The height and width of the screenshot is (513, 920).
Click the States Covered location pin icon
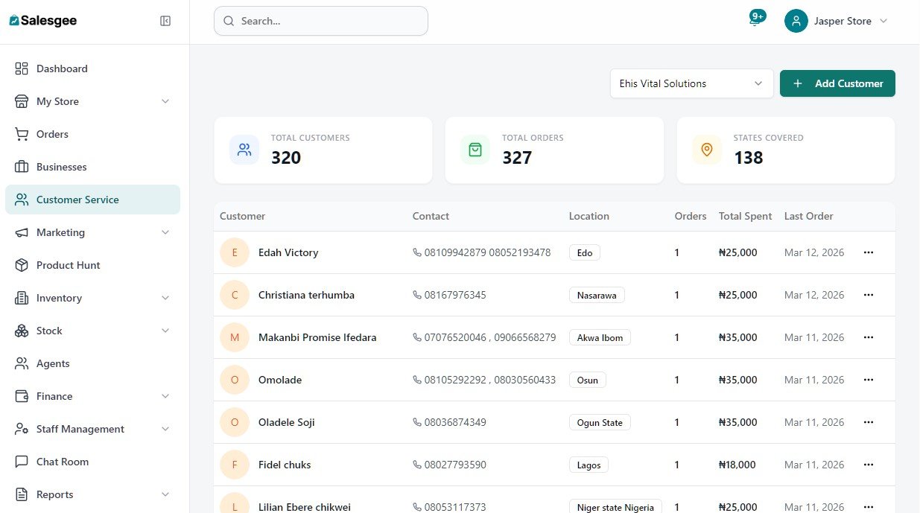point(707,150)
